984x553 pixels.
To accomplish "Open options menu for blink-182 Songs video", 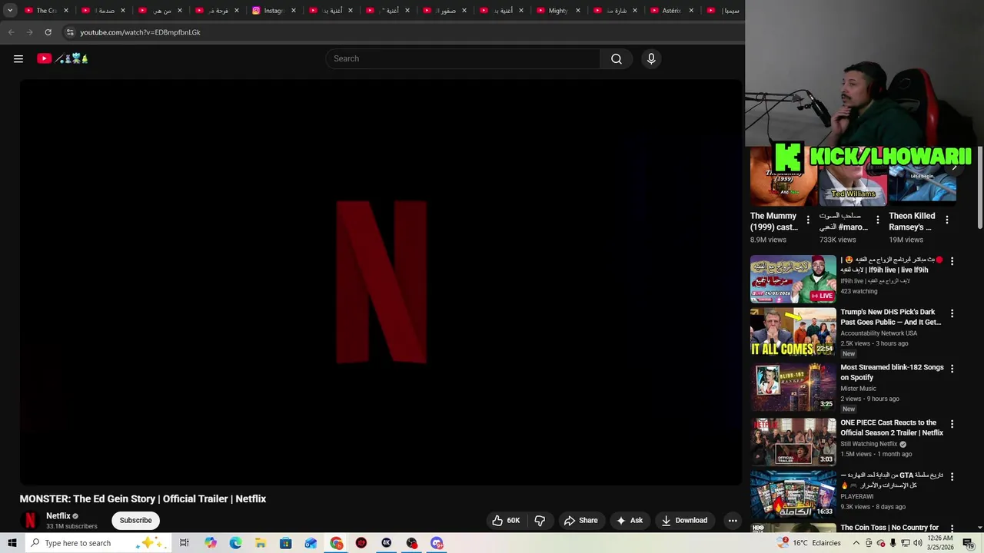I will pos(952,369).
